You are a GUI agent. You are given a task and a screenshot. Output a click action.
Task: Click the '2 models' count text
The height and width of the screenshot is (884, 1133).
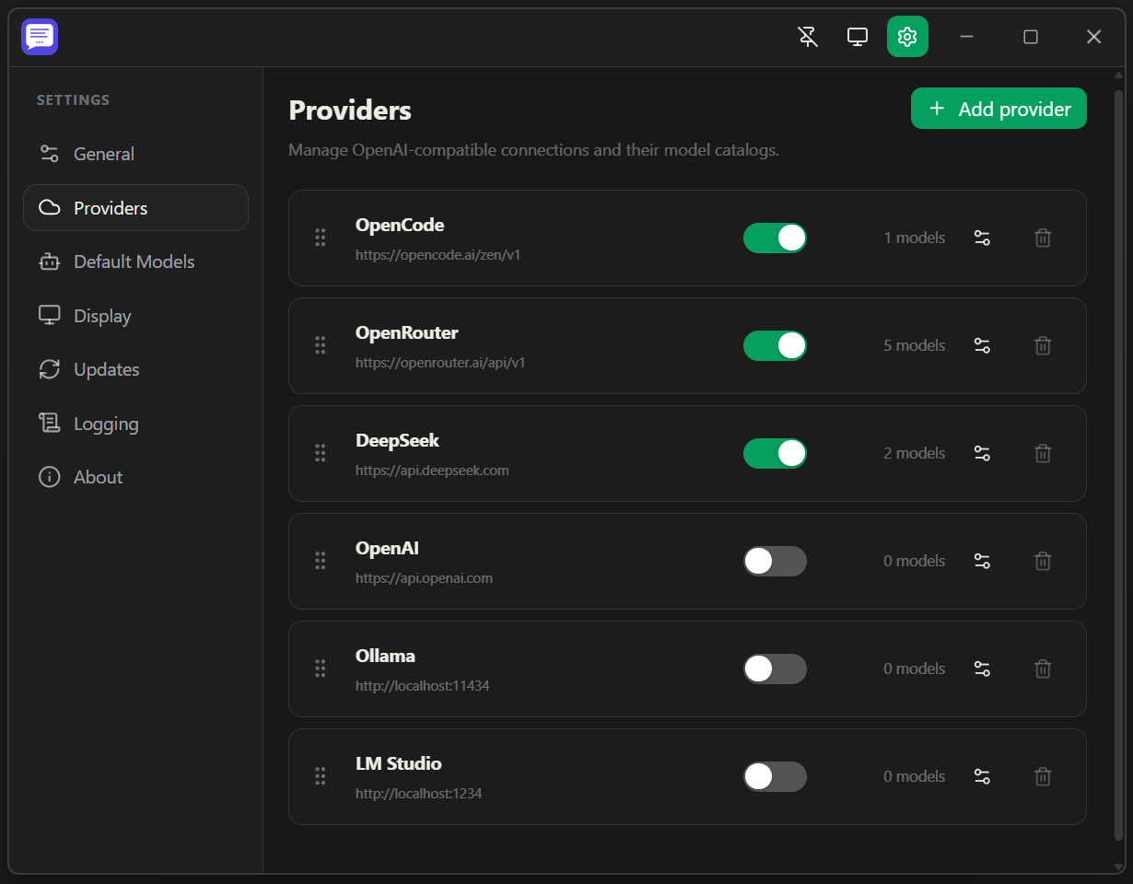coord(915,453)
